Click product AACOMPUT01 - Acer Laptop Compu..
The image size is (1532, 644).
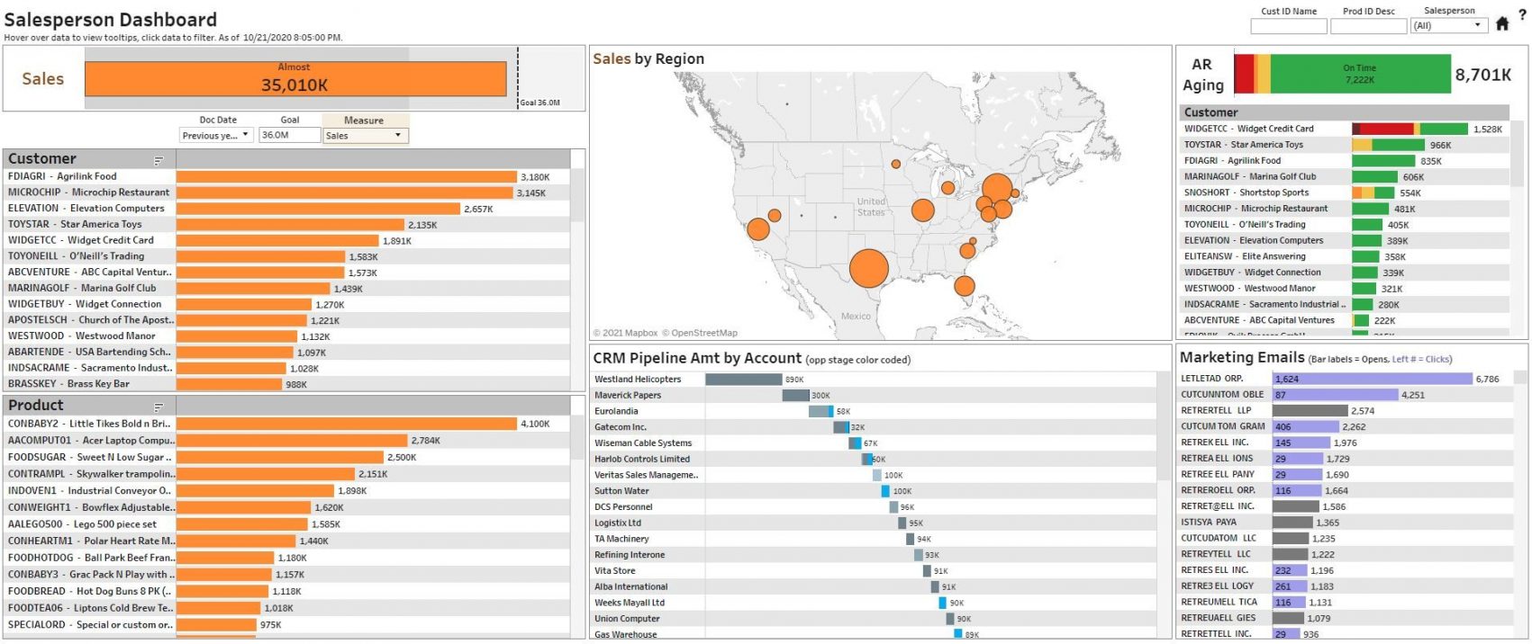coord(286,441)
